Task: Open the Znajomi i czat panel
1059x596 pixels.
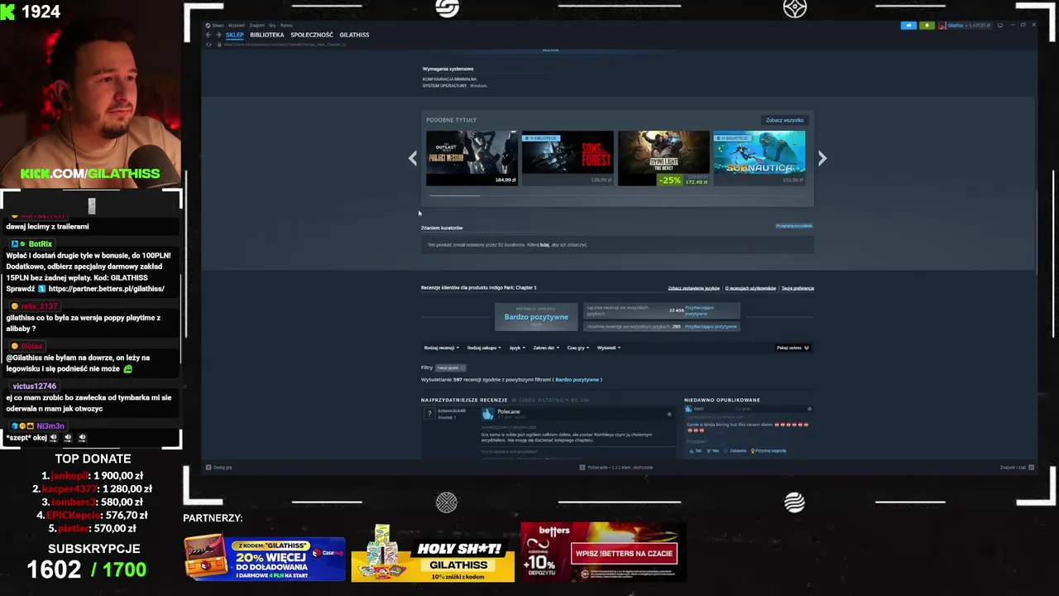Action: tap(1017, 468)
